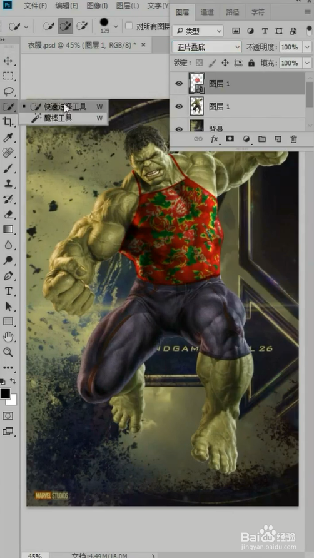Image resolution: width=314 pixels, height=558 pixels.
Task: Select the Clone Stamp tool
Action: [x=8, y=184]
